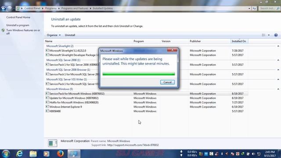Open the Windows Start menu

click(x=6, y=154)
